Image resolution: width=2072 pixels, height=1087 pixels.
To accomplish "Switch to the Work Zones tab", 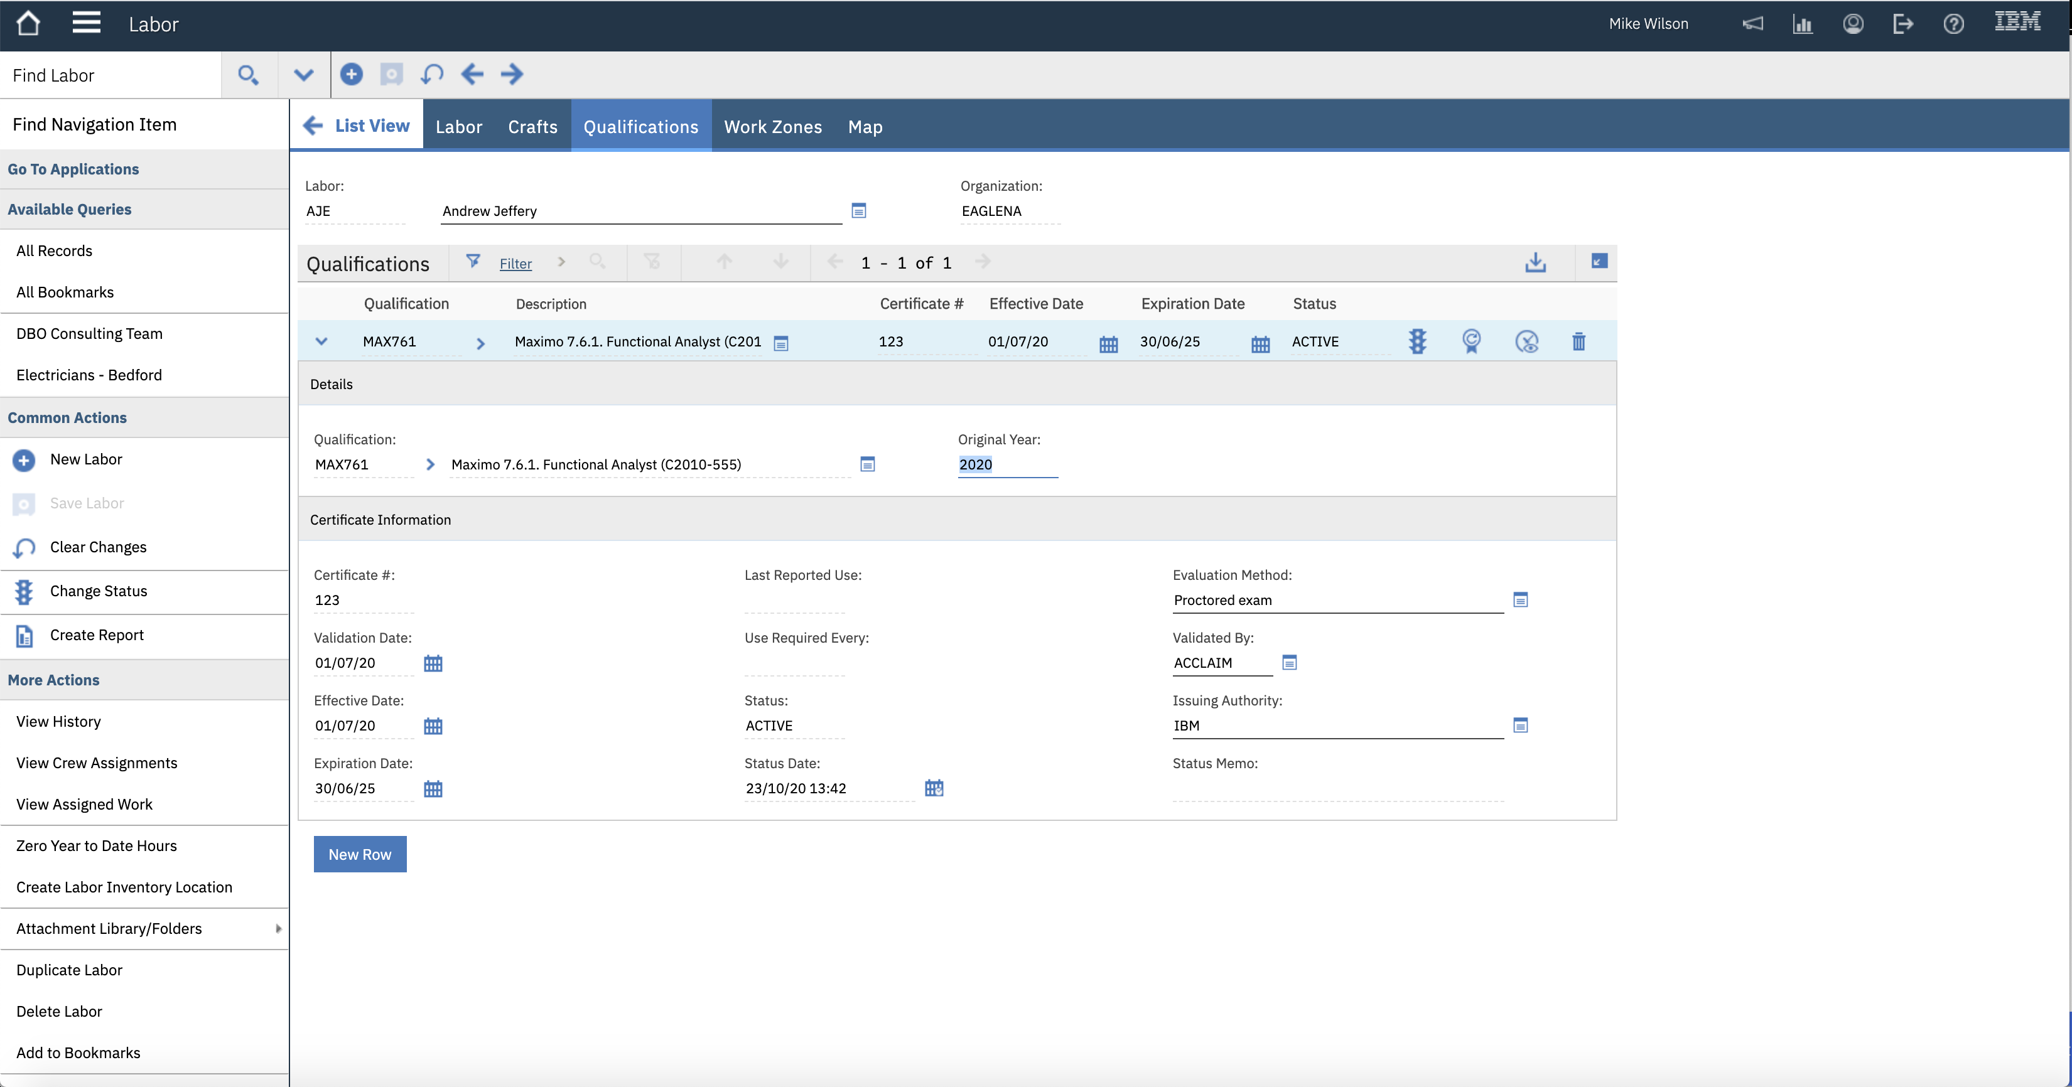I will (x=772, y=127).
